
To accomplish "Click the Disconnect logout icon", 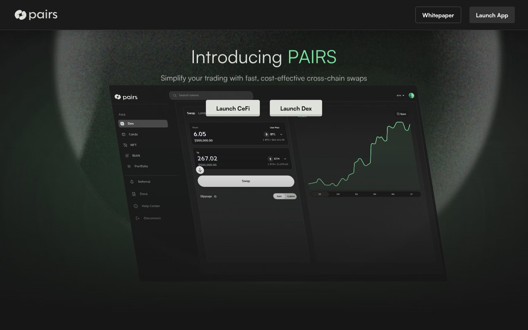I will (137, 218).
